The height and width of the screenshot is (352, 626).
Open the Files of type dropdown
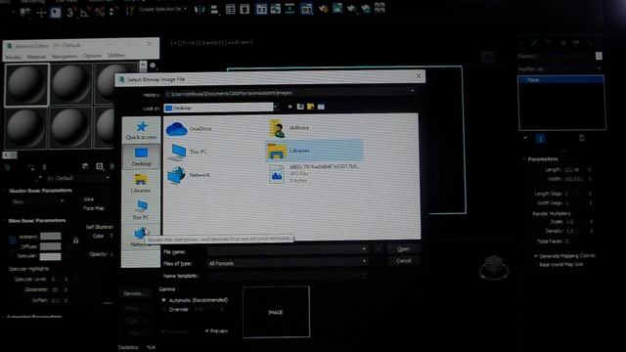click(x=364, y=261)
